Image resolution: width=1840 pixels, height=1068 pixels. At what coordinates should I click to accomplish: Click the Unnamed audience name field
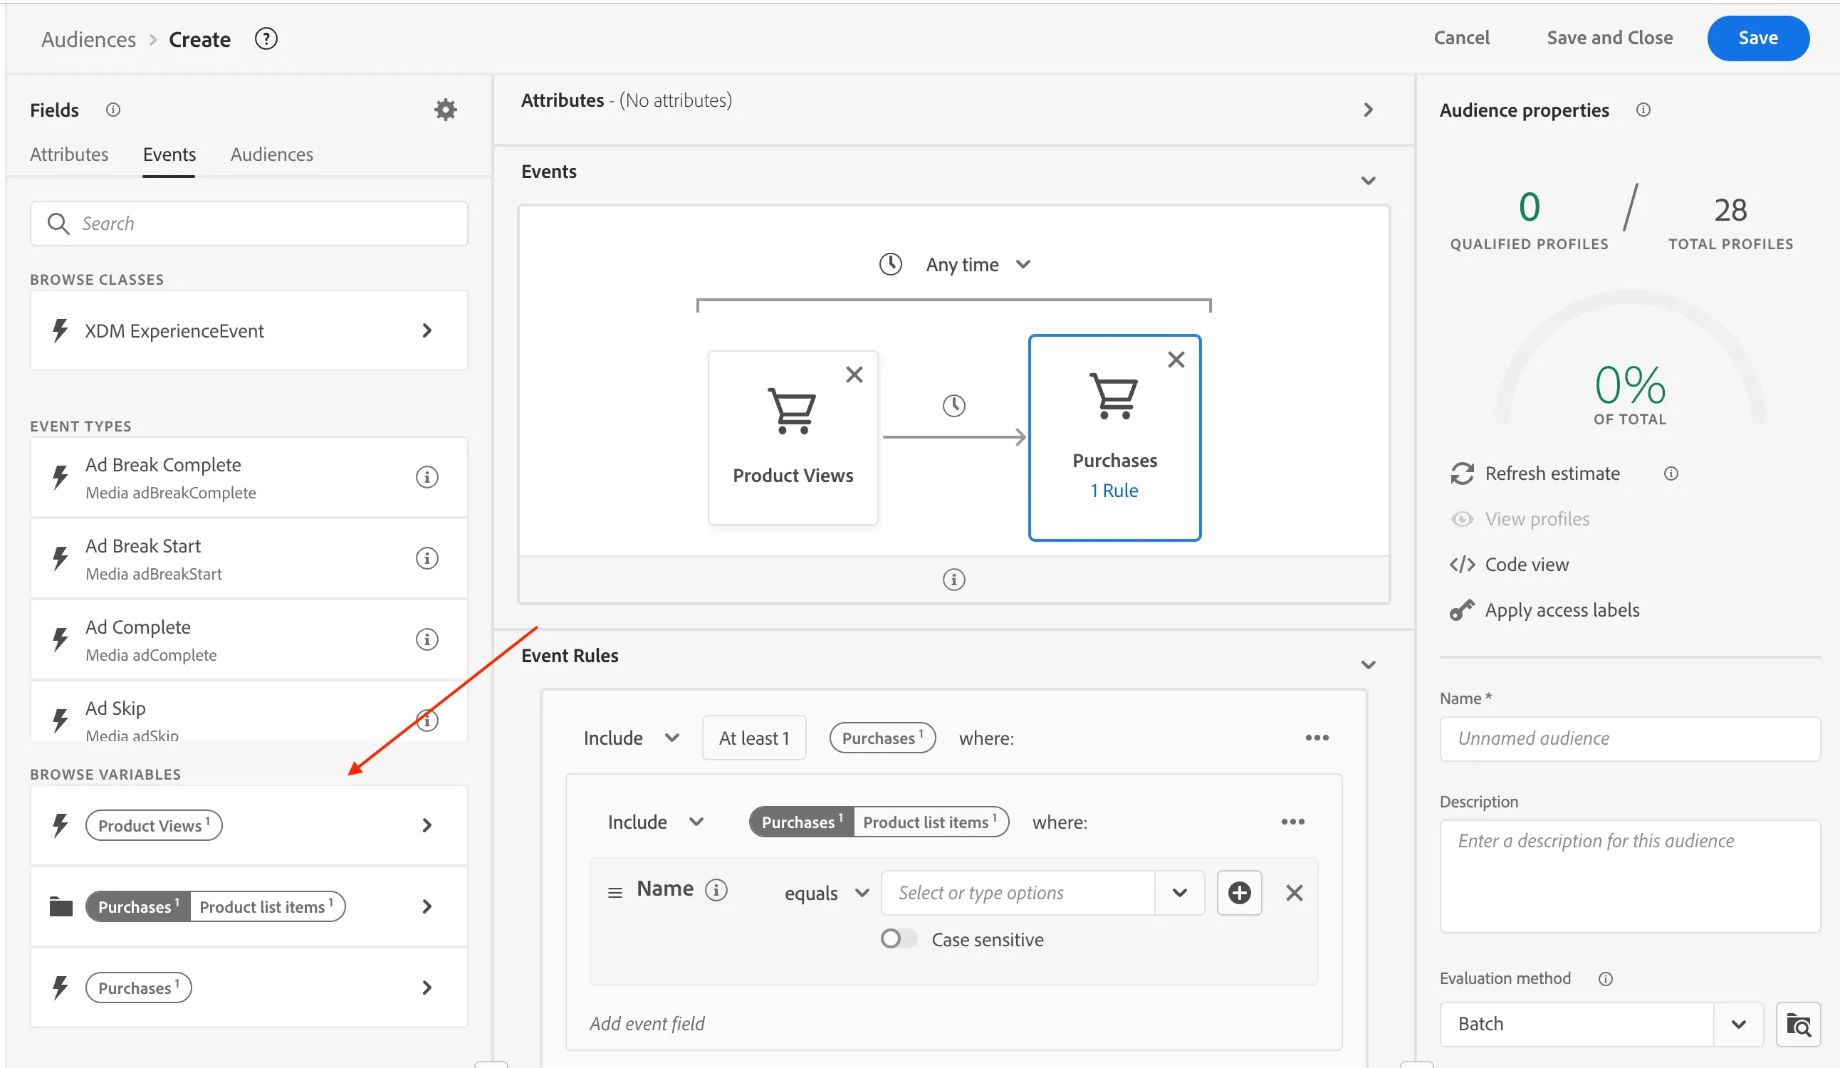coord(1630,739)
